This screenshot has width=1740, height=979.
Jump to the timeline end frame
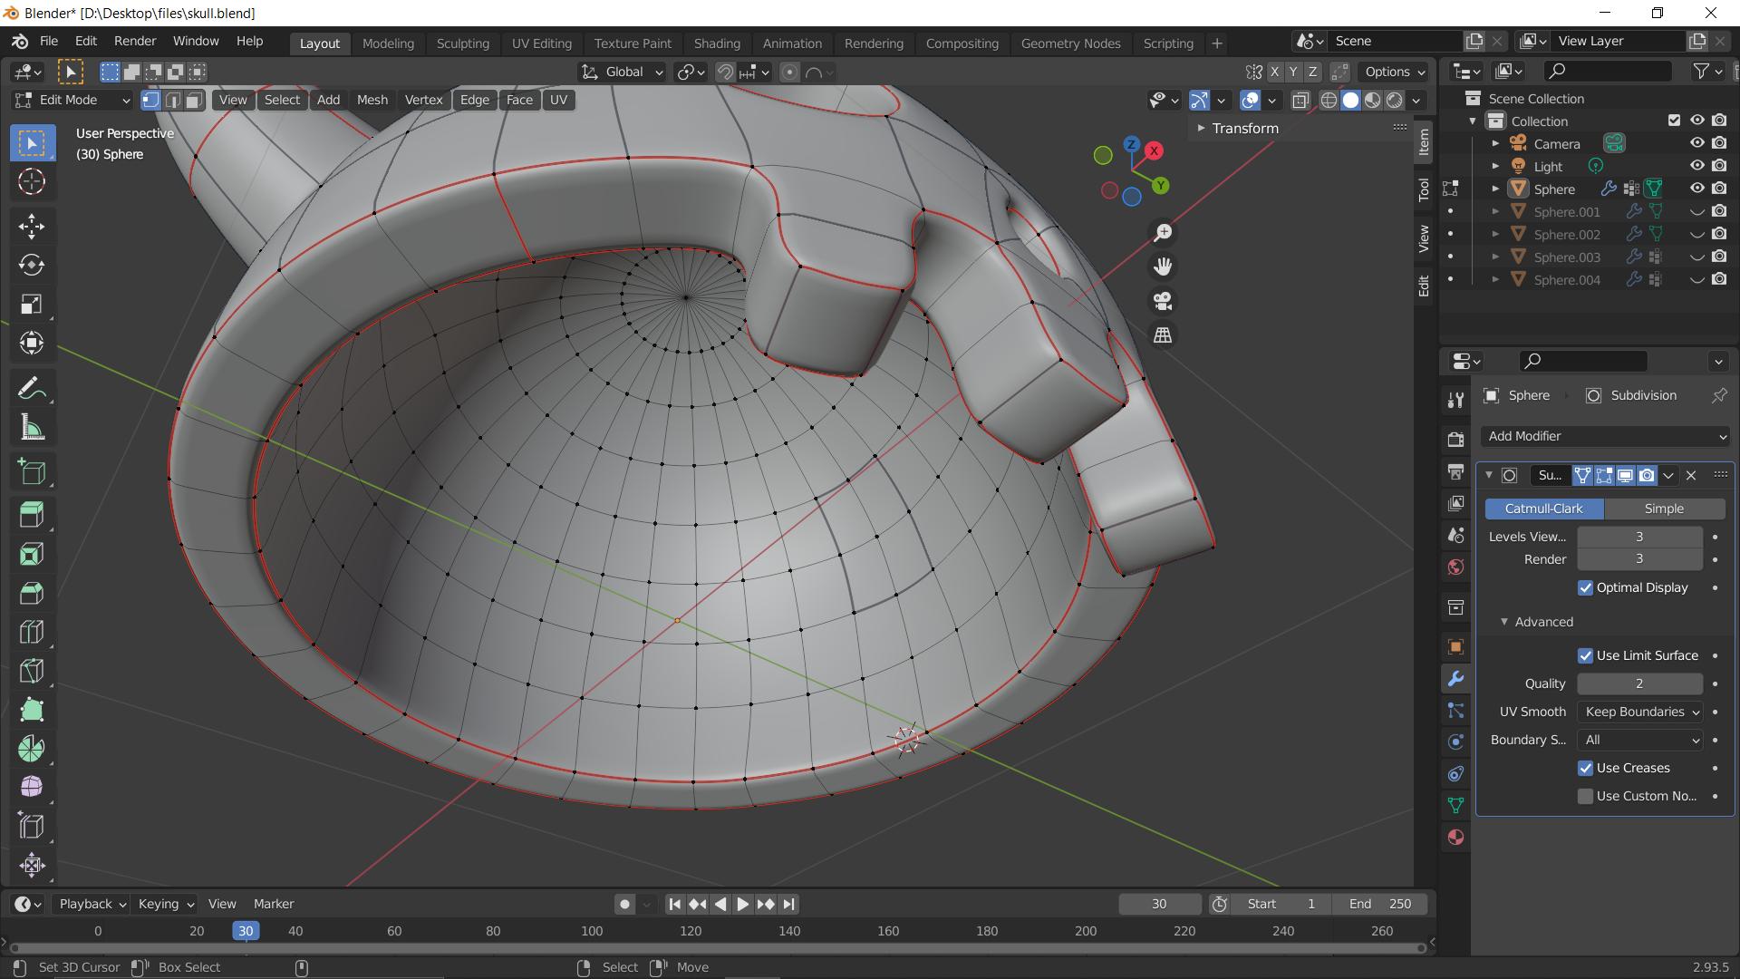(788, 904)
